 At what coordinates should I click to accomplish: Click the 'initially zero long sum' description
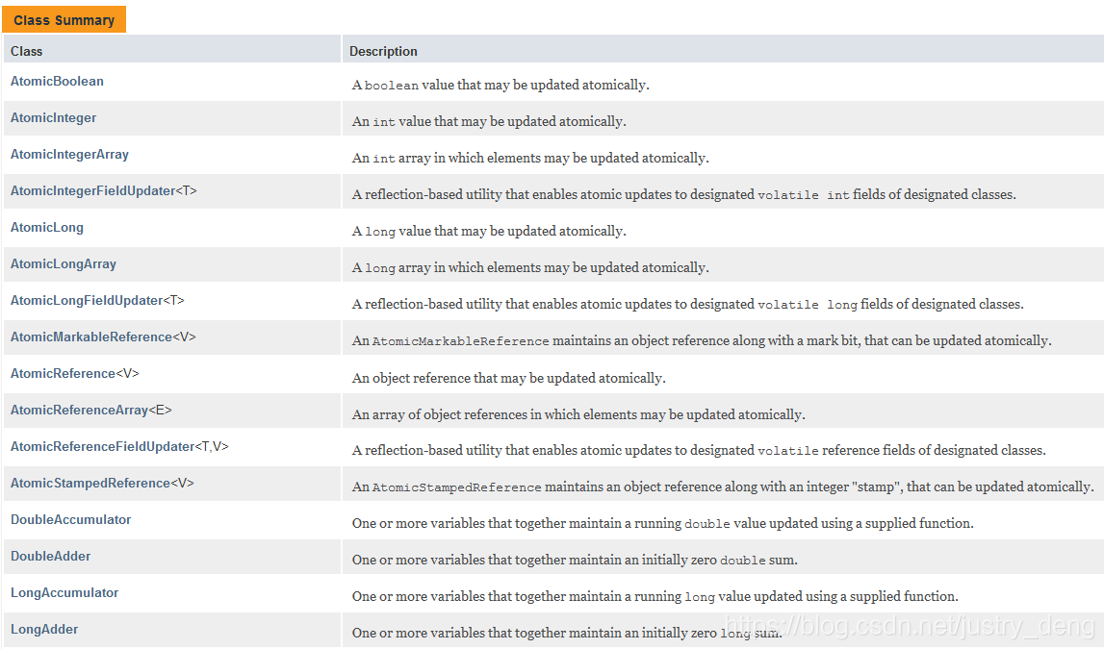568,634
